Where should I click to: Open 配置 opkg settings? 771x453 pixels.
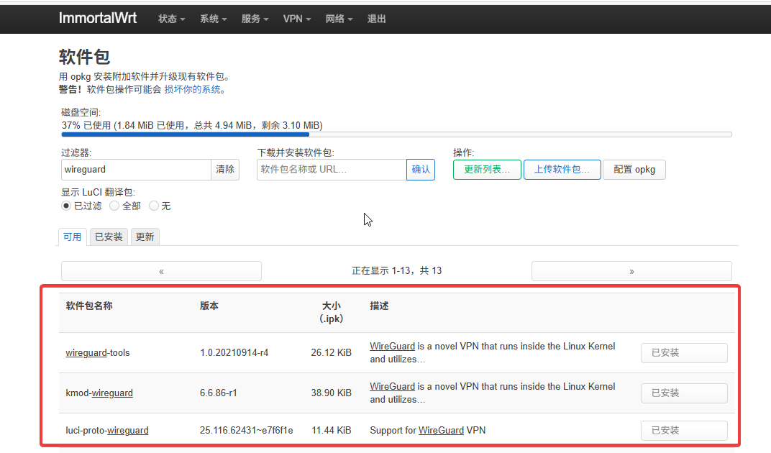(634, 170)
